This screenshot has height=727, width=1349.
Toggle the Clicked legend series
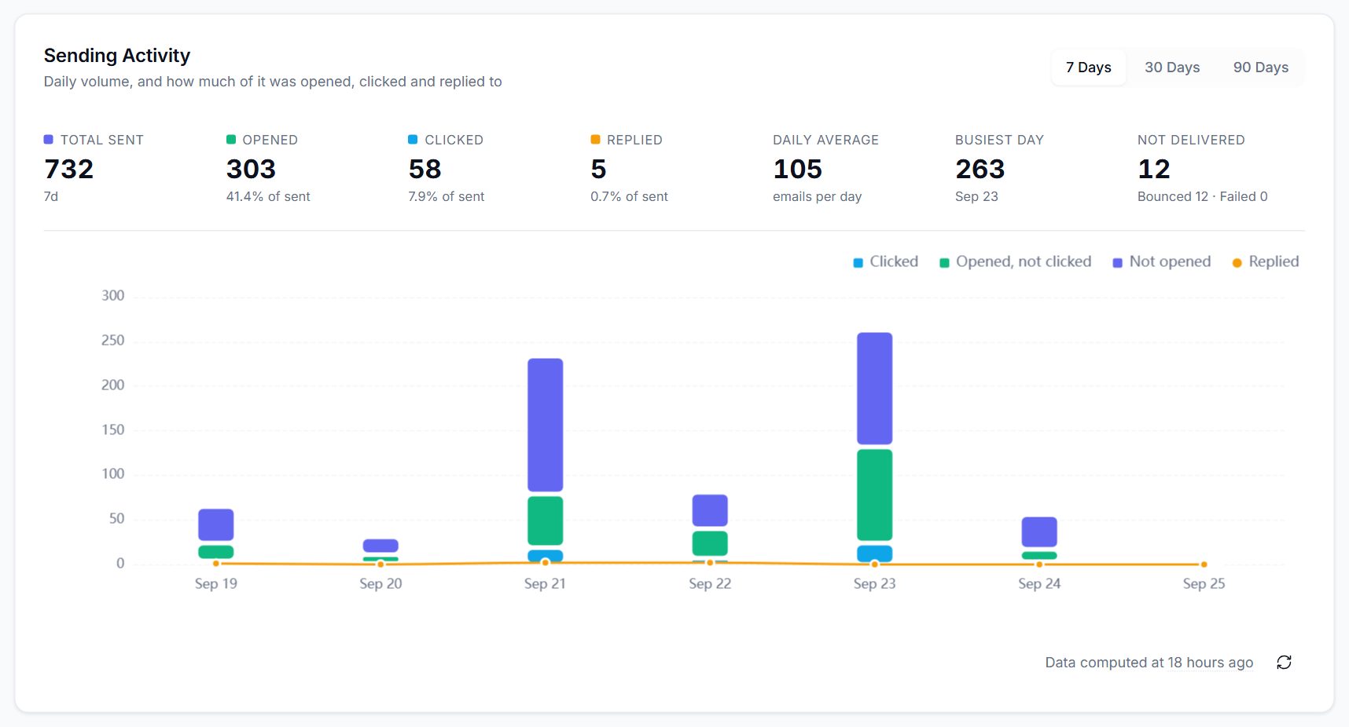[x=886, y=261]
